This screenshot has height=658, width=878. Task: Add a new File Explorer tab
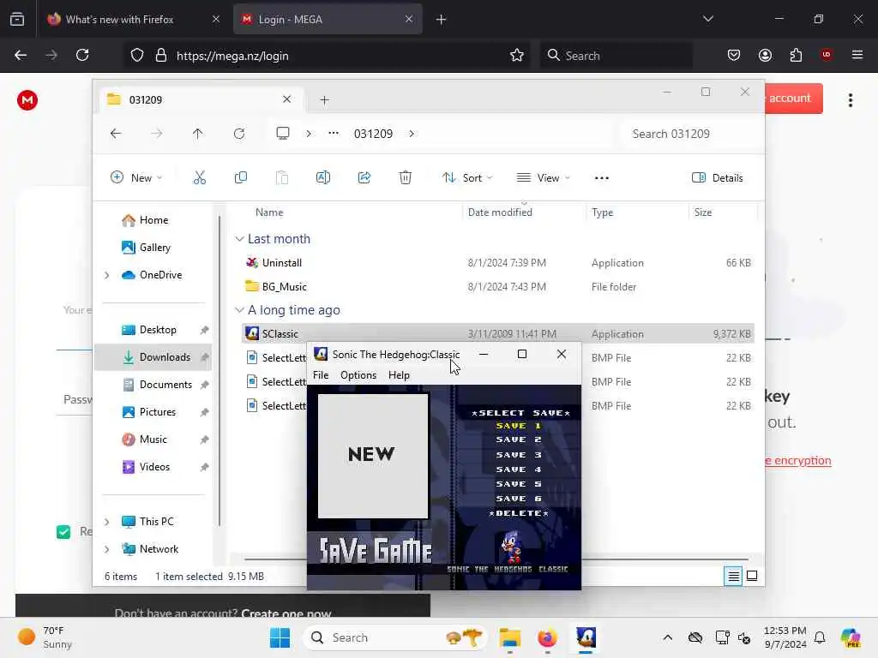tap(324, 100)
